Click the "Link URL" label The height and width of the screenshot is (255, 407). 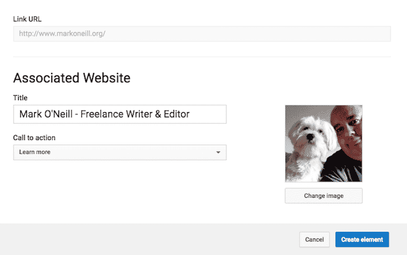coord(27,19)
